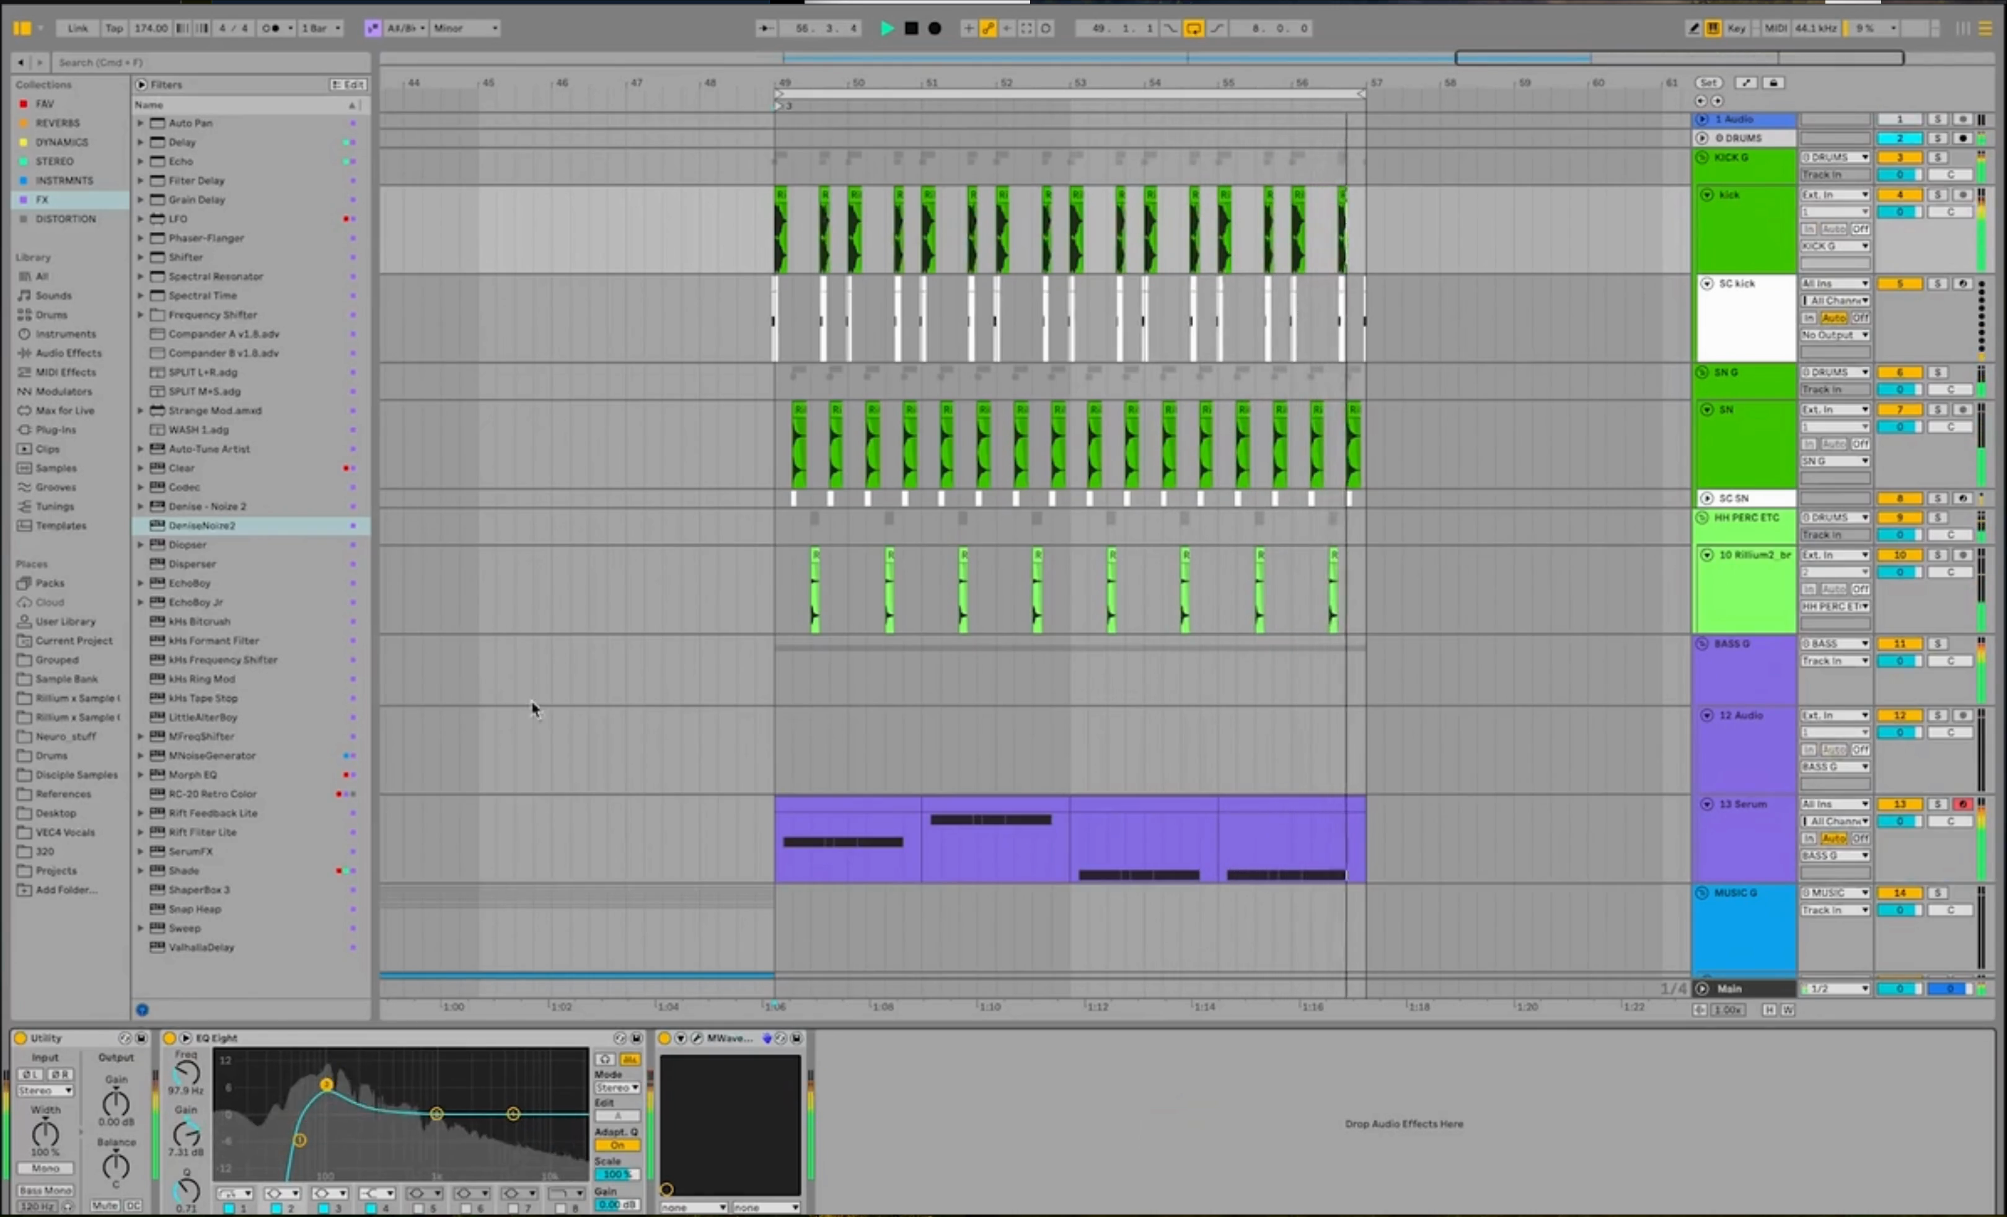Expand the Auto Pan folder
The image size is (2007, 1217).
tap(140, 123)
